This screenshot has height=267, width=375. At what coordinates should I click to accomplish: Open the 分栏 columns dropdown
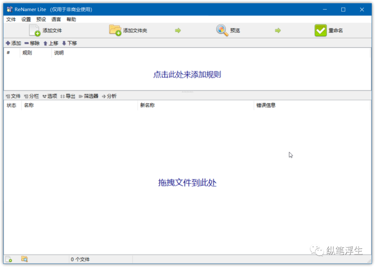tap(31, 96)
